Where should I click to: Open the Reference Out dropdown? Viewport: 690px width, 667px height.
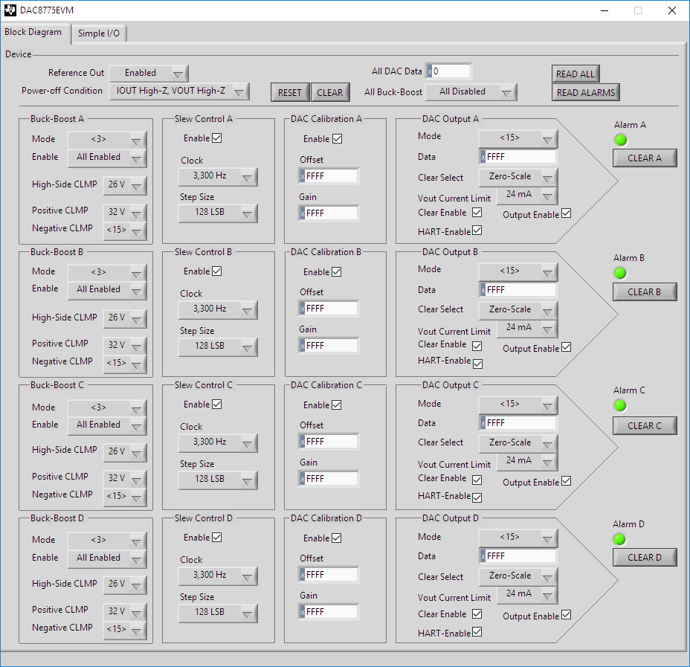(149, 73)
